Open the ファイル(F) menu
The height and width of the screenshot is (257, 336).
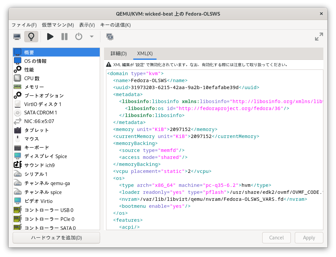click(24, 25)
